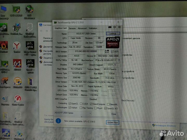187x140 pixels.
Task: Click the GPU field 'Cape Verde'
Action: tap(76, 38)
